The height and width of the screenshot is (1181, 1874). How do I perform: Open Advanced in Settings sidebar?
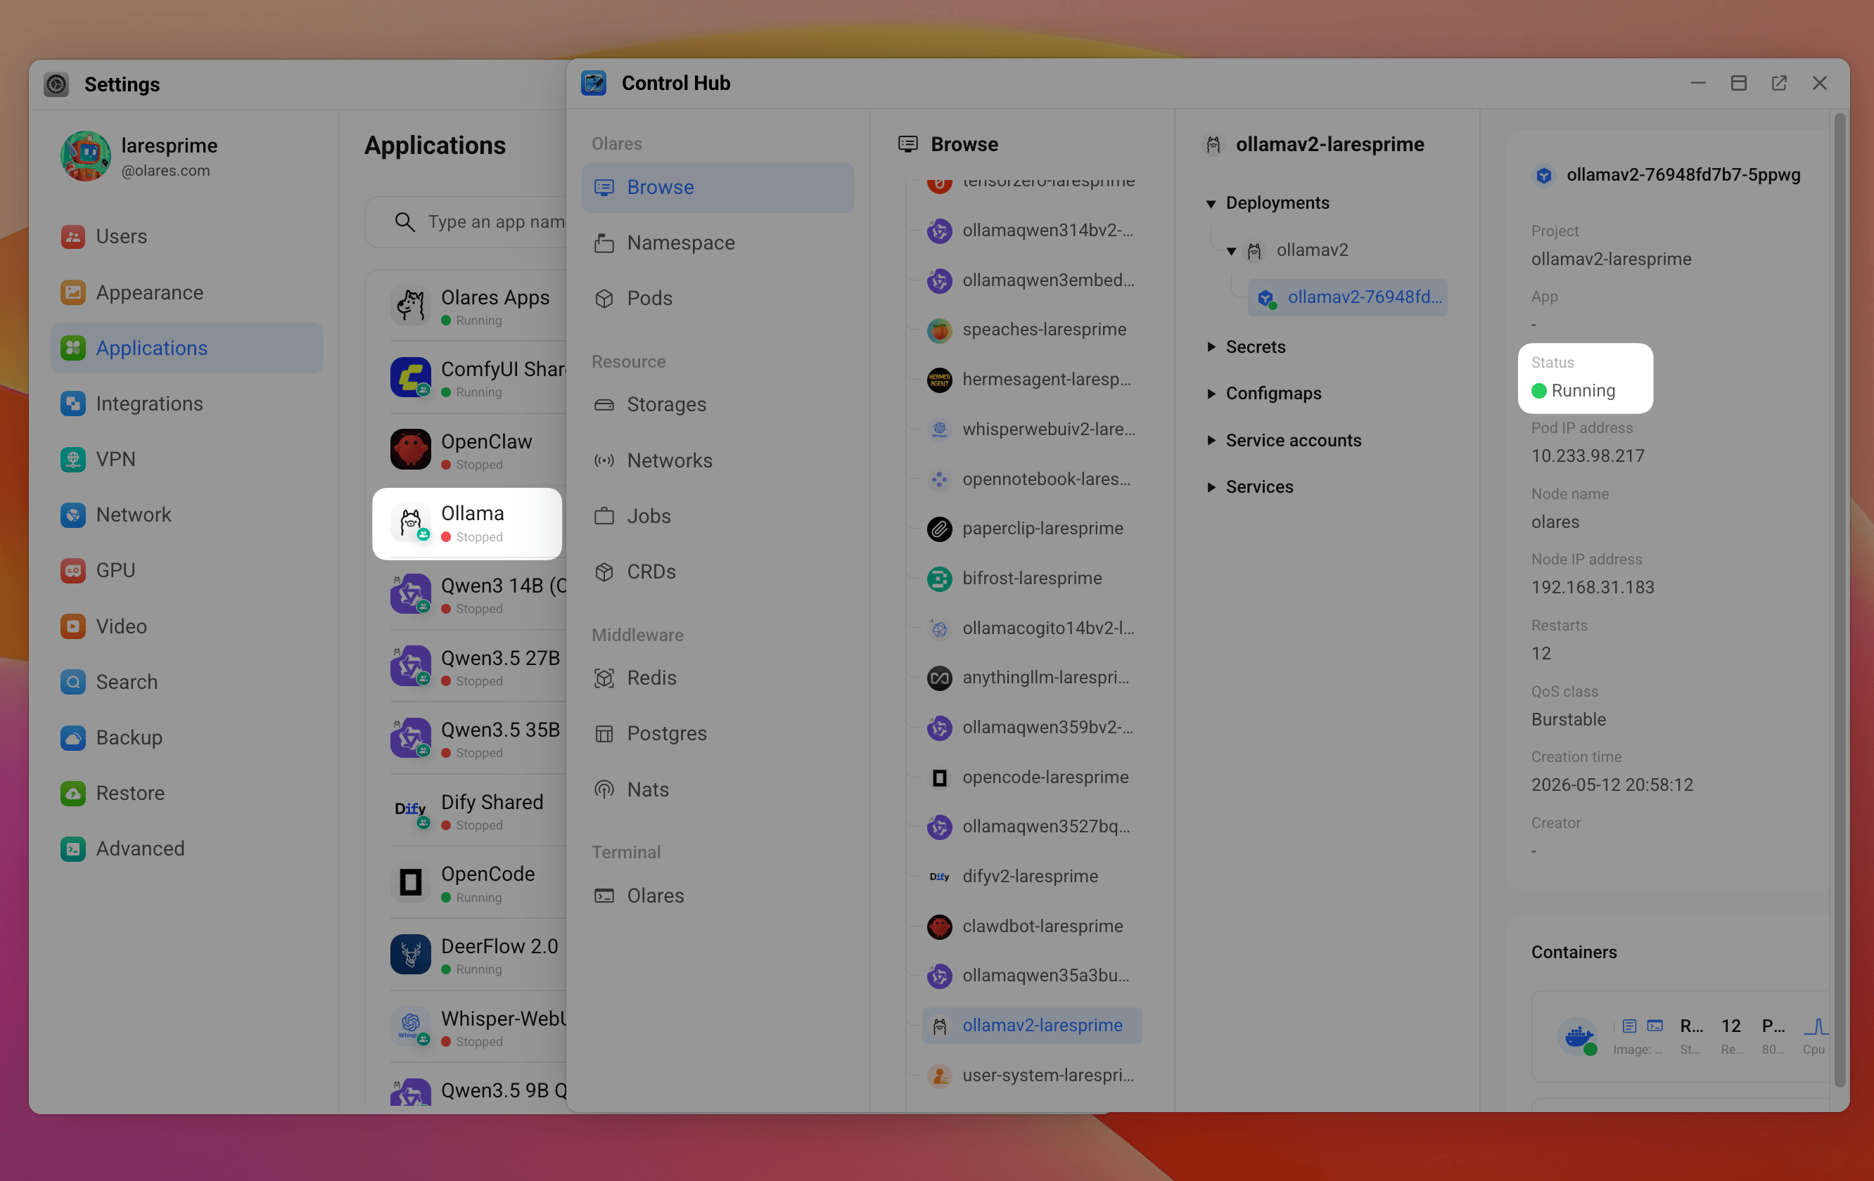pos(187,849)
